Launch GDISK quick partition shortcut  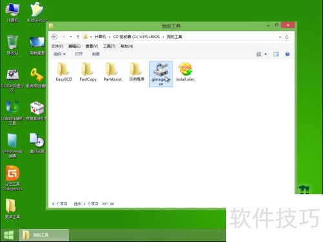click(x=12, y=81)
